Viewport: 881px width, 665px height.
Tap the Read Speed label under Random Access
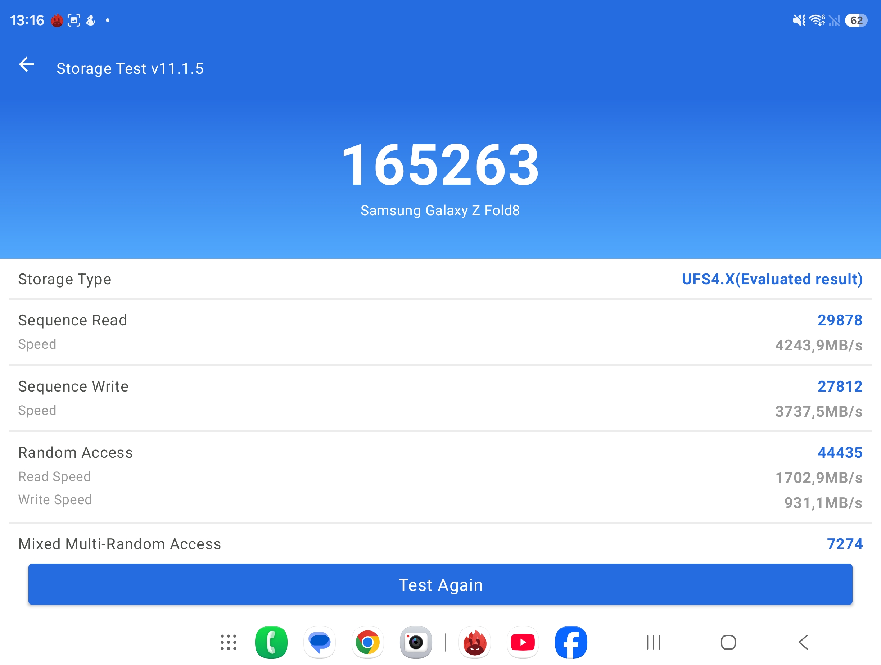[x=55, y=477]
